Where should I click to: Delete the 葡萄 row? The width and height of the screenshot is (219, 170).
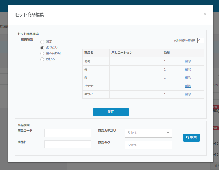click(x=188, y=61)
